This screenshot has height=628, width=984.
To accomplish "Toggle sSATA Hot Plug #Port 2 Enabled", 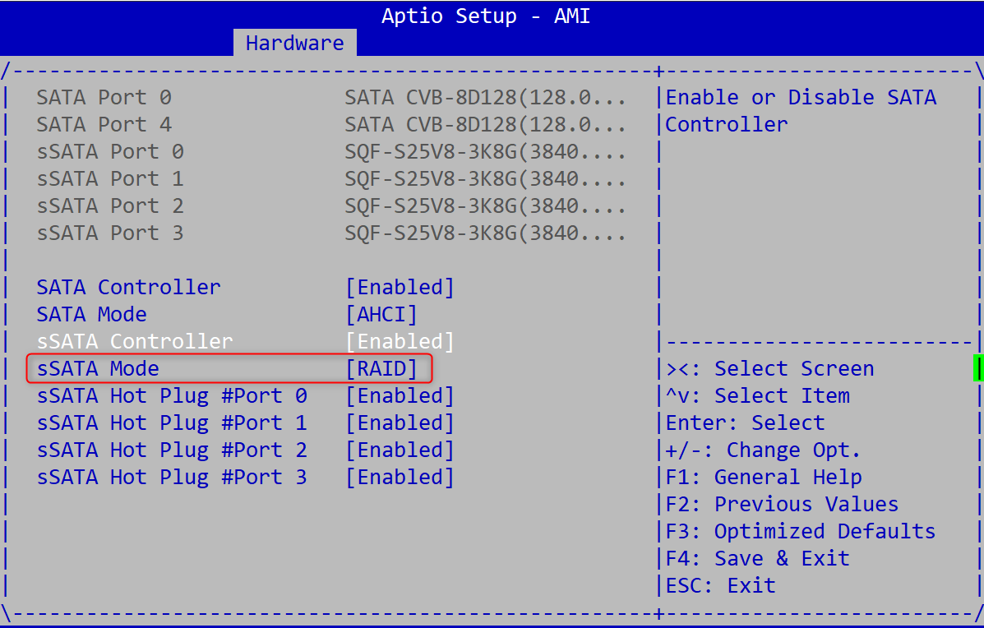I will click(x=400, y=450).
